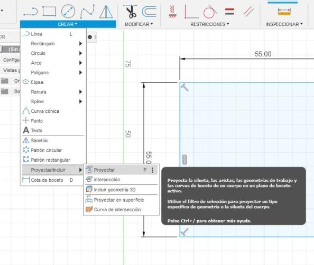Apply the Equal constraint icon
The height and width of the screenshot is (265, 314).
tap(229, 12)
